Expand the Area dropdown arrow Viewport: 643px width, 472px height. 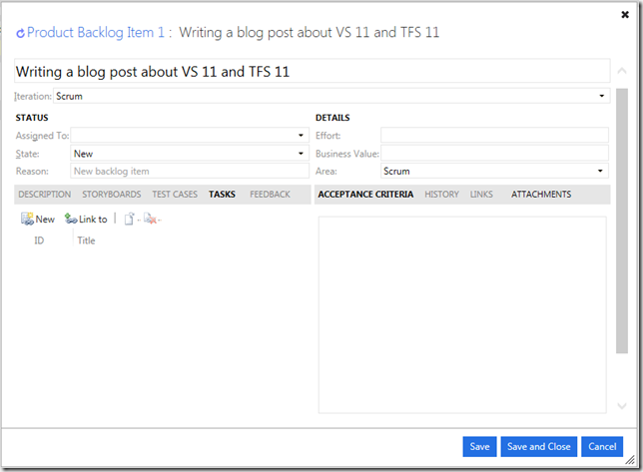(600, 171)
